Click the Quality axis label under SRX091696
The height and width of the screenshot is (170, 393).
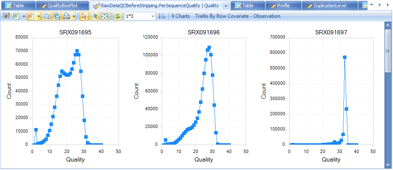click(204, 159)
